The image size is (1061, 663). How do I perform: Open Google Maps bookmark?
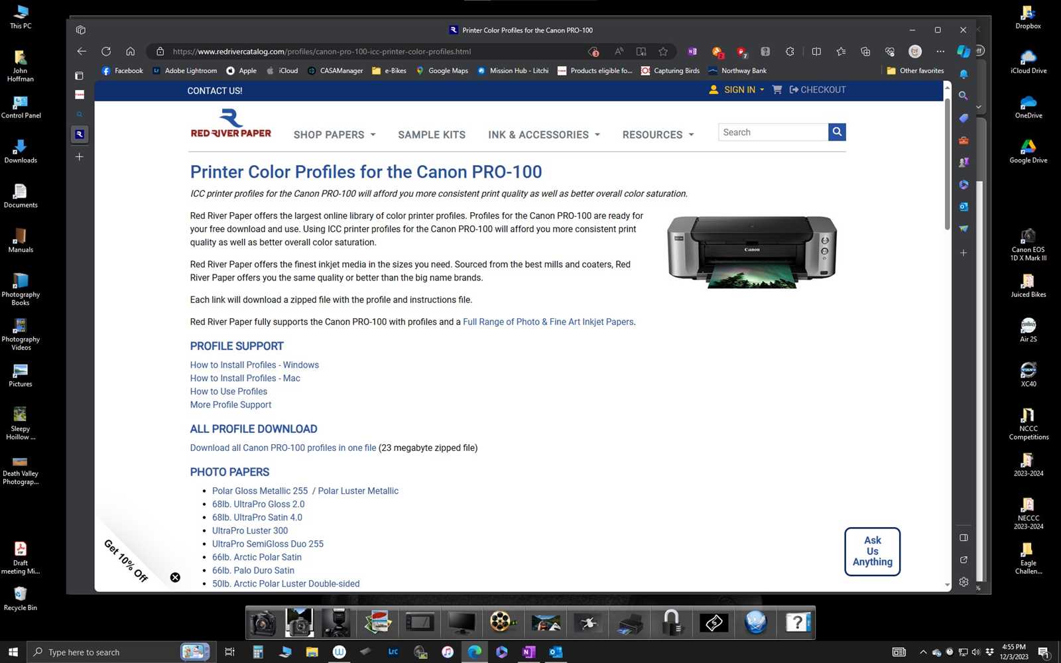click(x=442, y=70)
